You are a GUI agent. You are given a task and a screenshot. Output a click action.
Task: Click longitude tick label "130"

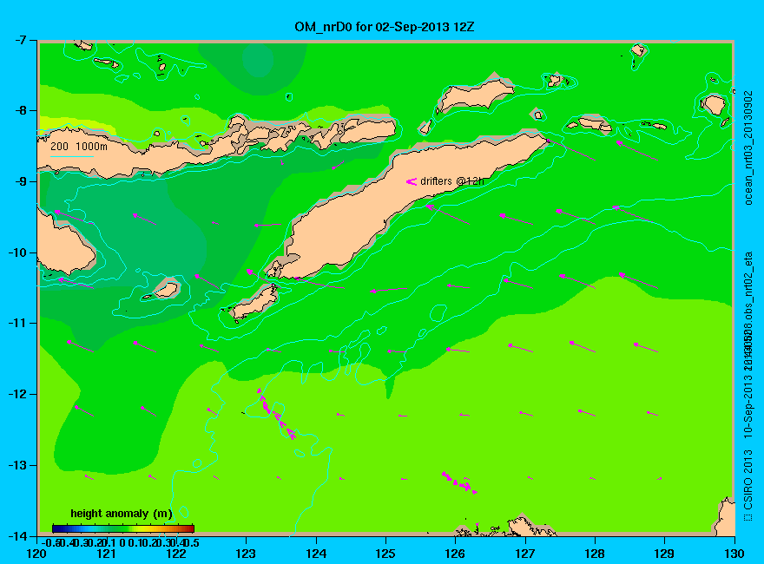tap(734, 554)
